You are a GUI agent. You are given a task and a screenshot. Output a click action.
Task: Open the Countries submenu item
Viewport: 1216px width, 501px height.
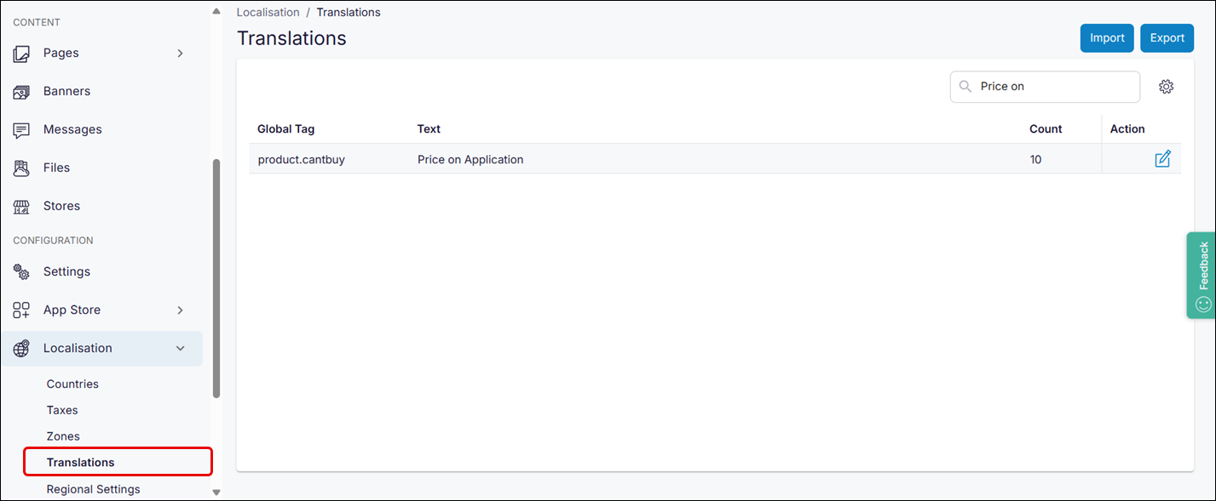click(x=72, y=384)
